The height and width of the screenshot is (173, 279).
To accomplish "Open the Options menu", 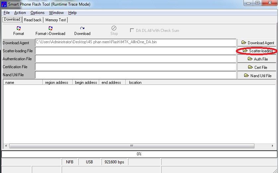I will 37,13.
